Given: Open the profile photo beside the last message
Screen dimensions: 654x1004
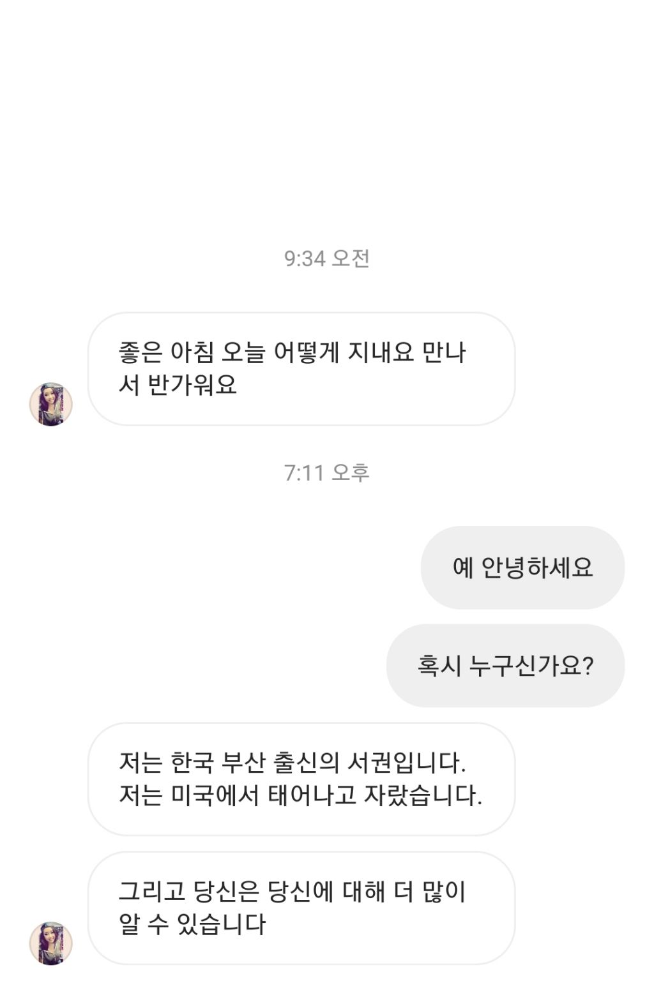Looking at the screenshot, I should tap(51, 943).
